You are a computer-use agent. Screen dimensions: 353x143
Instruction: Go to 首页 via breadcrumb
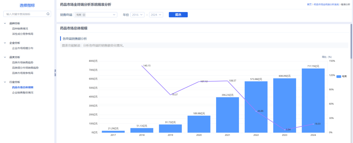309,5
